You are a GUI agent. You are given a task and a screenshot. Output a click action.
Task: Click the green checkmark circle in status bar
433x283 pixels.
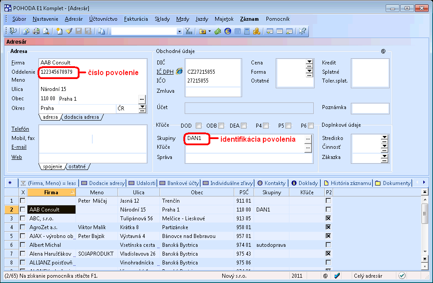(x=402, y=275)
